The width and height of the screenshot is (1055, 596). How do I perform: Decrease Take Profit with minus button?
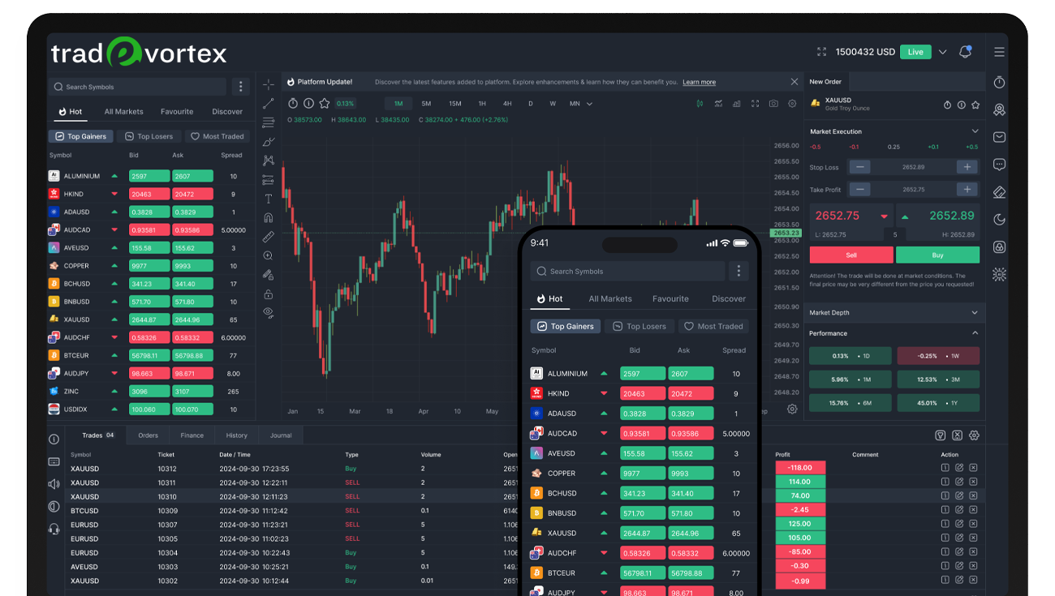860,189
